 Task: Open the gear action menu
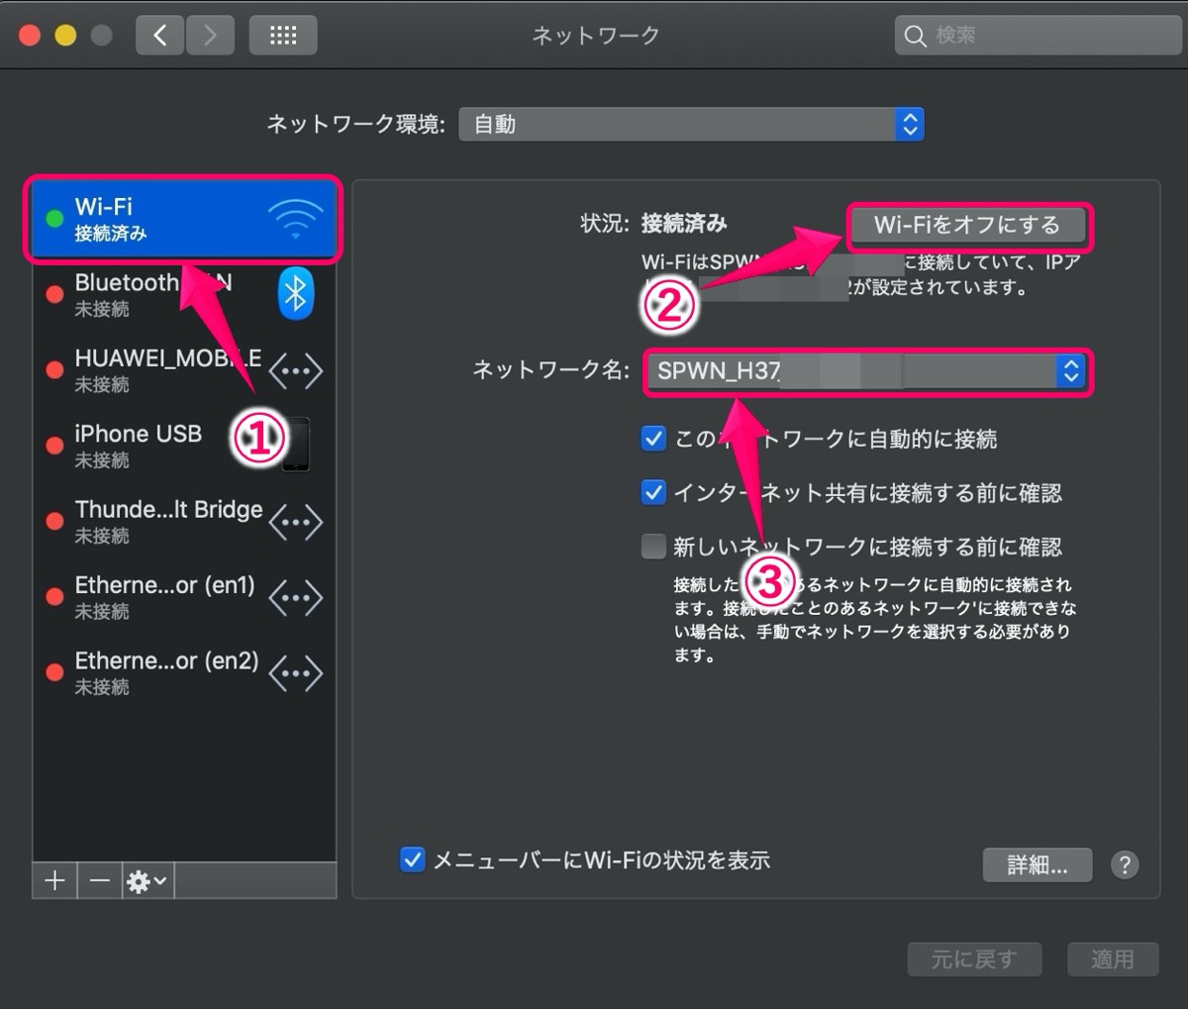coord(148,880)
